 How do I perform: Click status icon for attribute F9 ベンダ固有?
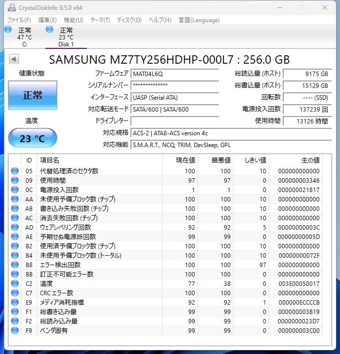tap(15, 330)
